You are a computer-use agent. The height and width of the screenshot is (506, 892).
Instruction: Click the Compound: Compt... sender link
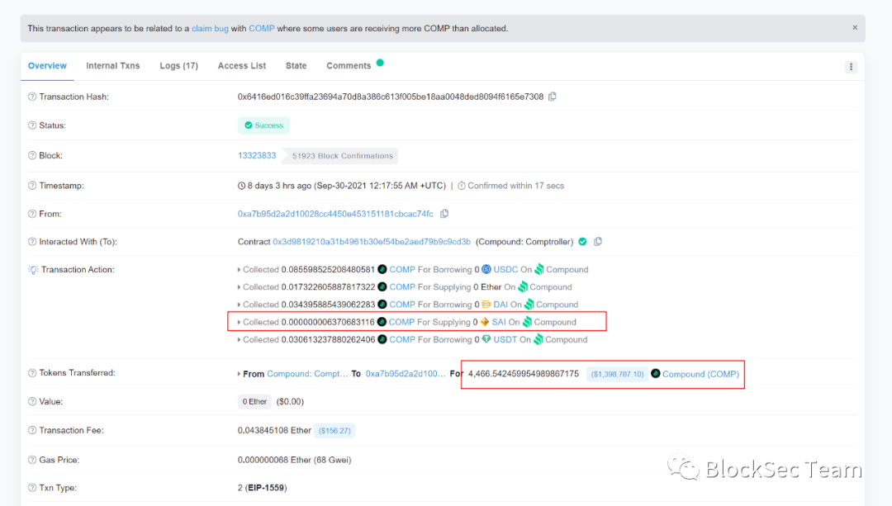coord(307,374)
